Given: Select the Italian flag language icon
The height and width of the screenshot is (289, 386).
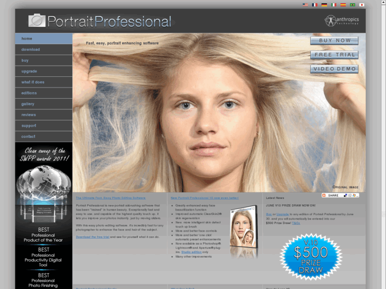Looking at the screenshot, I should pos(333,5).
